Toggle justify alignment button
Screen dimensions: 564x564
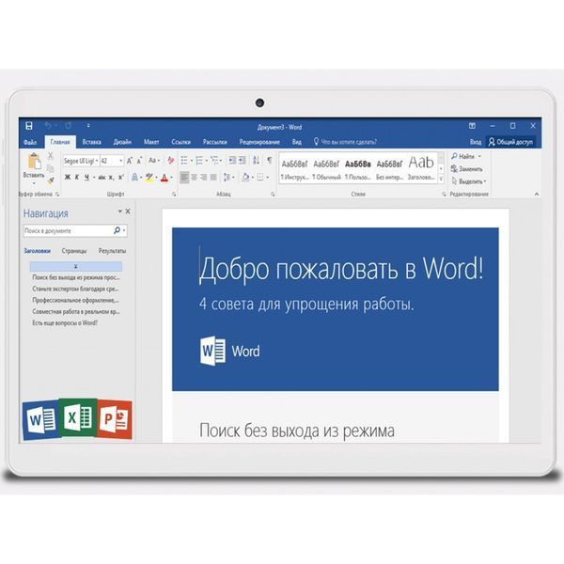[213, 177]
